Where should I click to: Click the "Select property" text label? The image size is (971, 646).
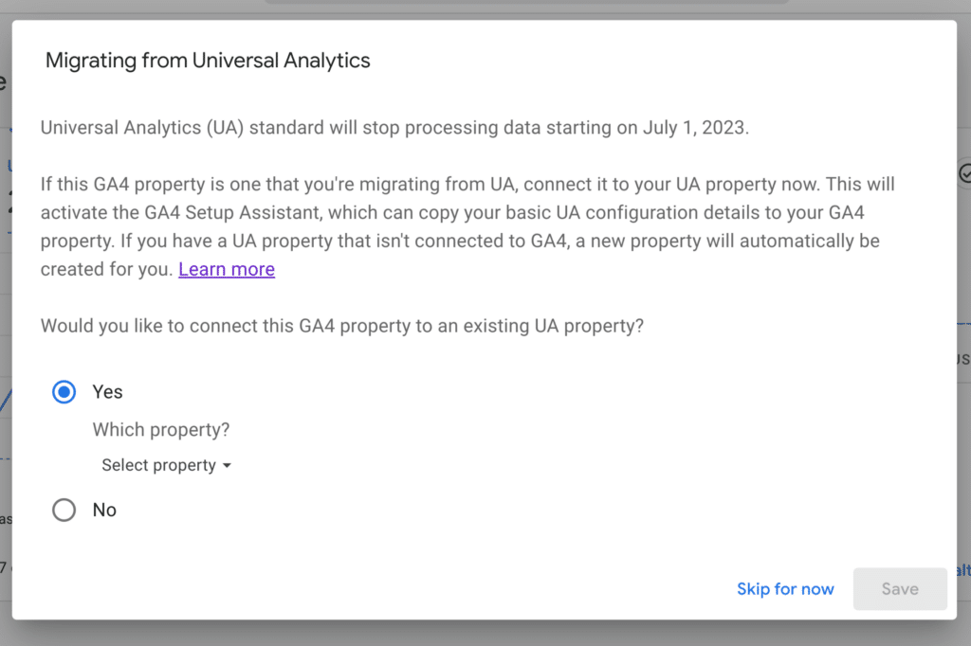tap(158, 465)
